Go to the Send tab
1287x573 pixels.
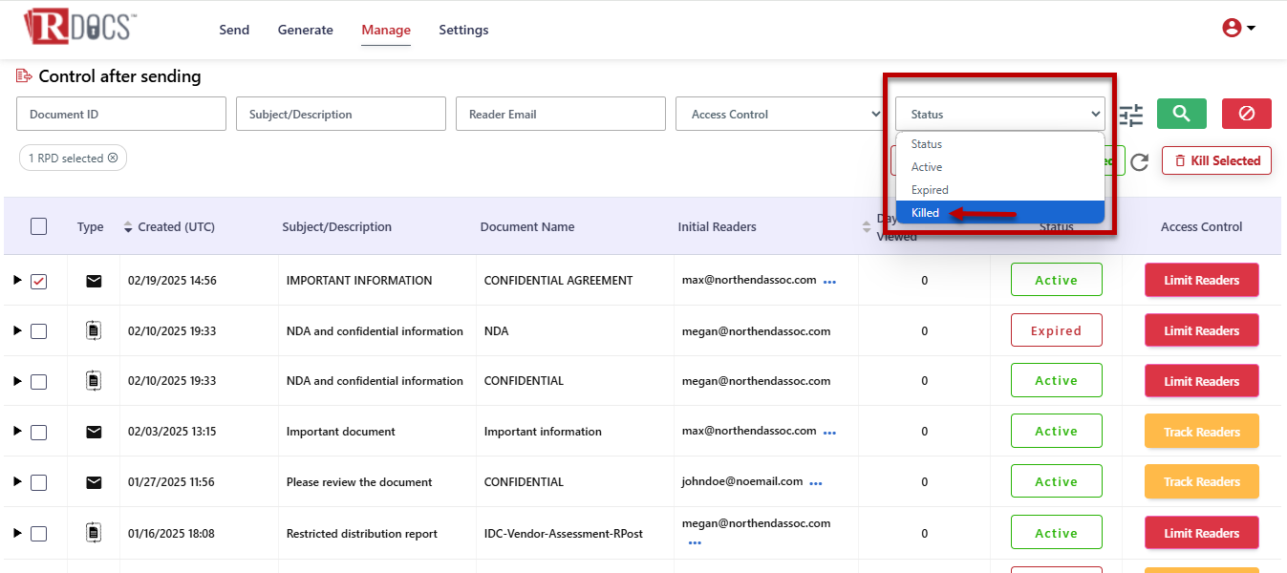click(x=234, y=30)
